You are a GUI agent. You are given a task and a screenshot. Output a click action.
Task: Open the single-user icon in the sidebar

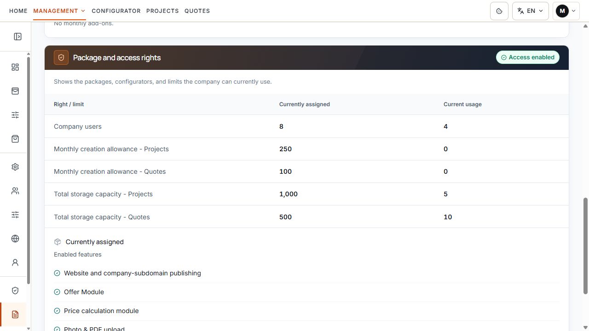tap(15, 263)
